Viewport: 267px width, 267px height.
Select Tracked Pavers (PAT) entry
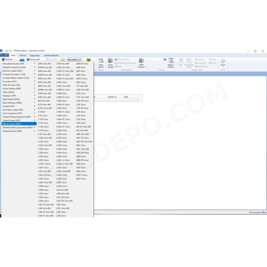tap(19, 121)
